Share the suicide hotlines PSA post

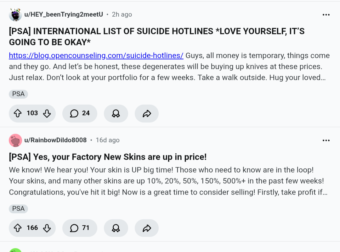(x=147, y=113)
